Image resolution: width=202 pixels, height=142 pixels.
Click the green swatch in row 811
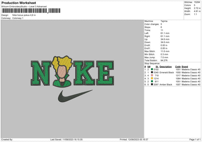point(152,81)
